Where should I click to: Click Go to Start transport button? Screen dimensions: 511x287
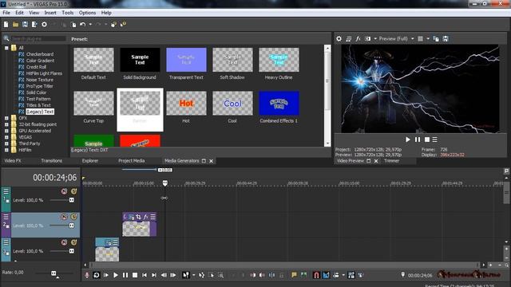coord(145,275)
